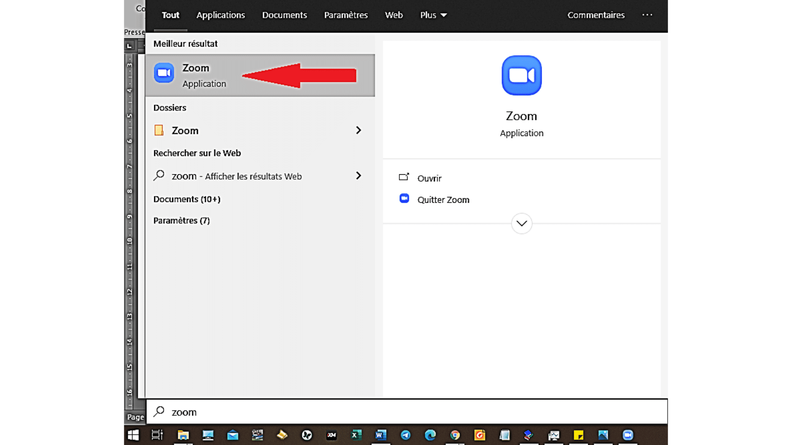Open the XM app on taskbar
Image resolution: width=792 pixels, height=445 pixels.
pyautogui.click(x=332, y=435)
